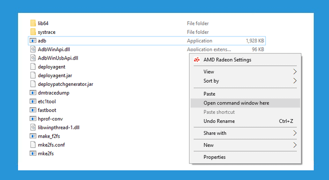Click the AMD Radeon red logo icon

(197, 60)
